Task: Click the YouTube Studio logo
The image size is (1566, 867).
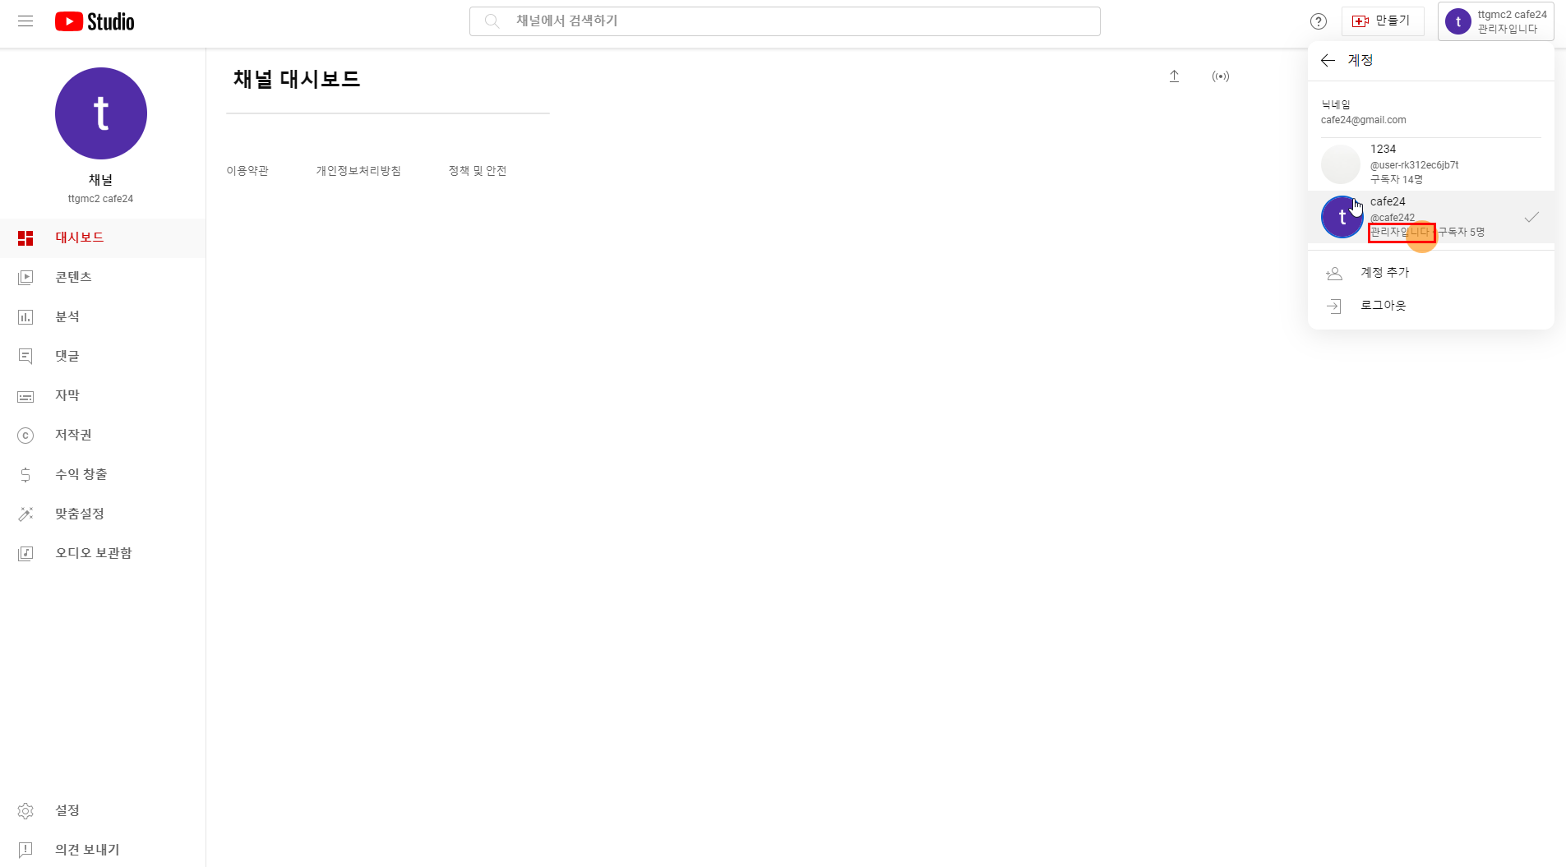Action: [x=95, y=21]
